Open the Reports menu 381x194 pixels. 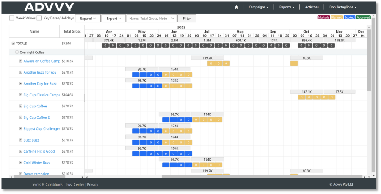[287, 7]
